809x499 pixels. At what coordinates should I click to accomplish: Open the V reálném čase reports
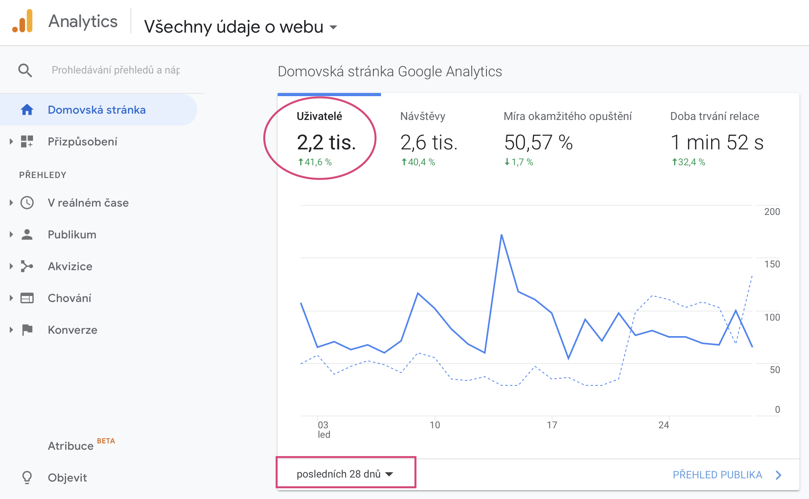(x=88, y=203)
